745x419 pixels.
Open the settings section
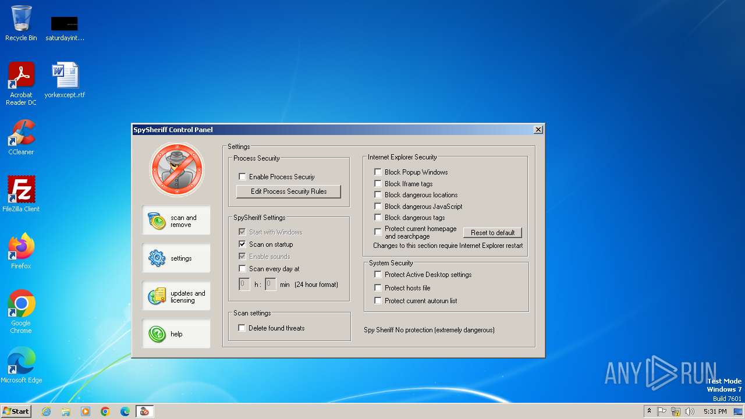[x=176, y=258]
